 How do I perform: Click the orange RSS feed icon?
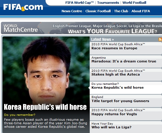(x=160, y=39)
